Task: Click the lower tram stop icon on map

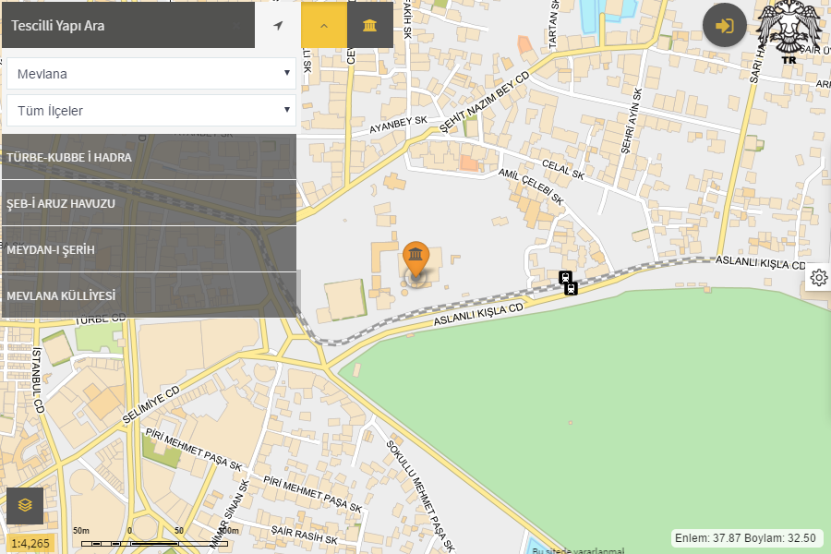Action: pyautogui.click(x=572, y=288)
